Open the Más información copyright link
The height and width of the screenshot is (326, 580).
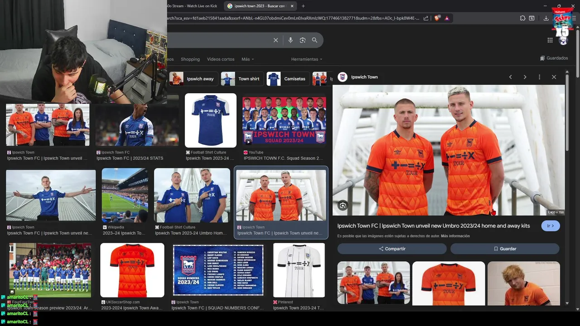point(455,236)
